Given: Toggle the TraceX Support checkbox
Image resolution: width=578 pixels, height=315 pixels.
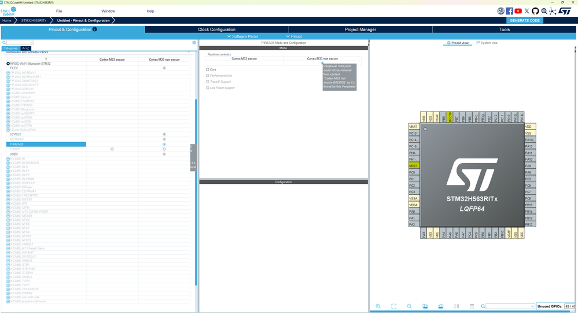Looking at the screenshot, I should (x=208, y=82).
